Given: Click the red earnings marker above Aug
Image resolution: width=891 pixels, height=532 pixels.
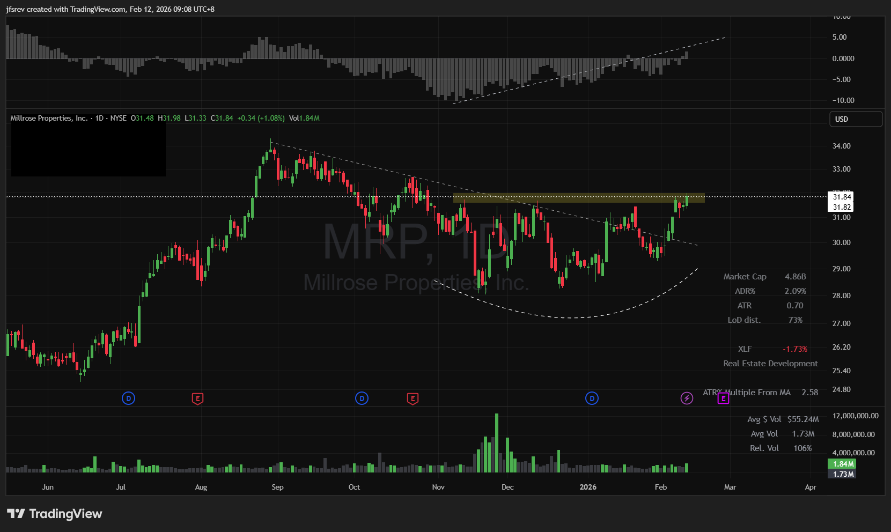Looking at the screenshot, I should coord(198,398).
